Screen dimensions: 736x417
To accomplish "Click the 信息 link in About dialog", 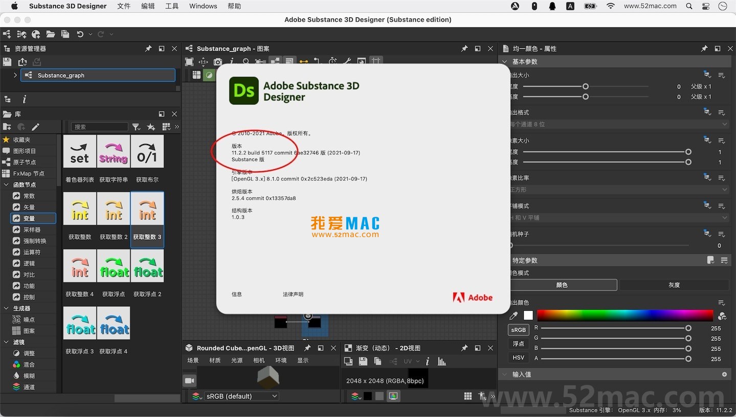I will click(x=237, y=294).
